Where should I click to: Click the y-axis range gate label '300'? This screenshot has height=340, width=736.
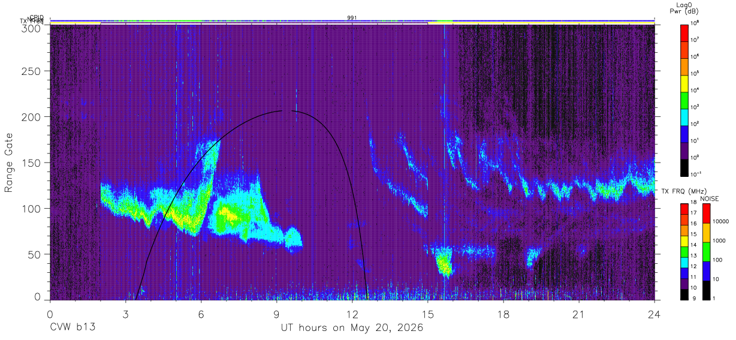(31, 28)
